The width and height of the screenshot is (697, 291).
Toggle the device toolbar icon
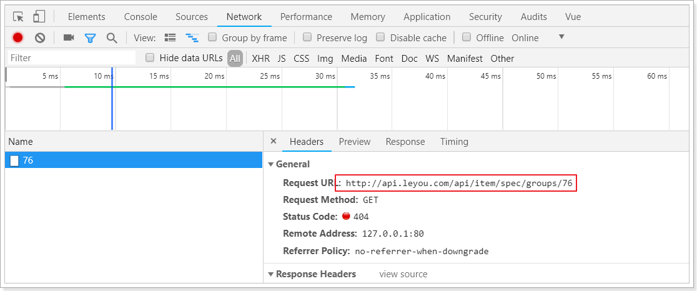(x=39, y=17)
